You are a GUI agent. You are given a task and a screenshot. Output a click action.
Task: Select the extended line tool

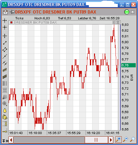5,56
